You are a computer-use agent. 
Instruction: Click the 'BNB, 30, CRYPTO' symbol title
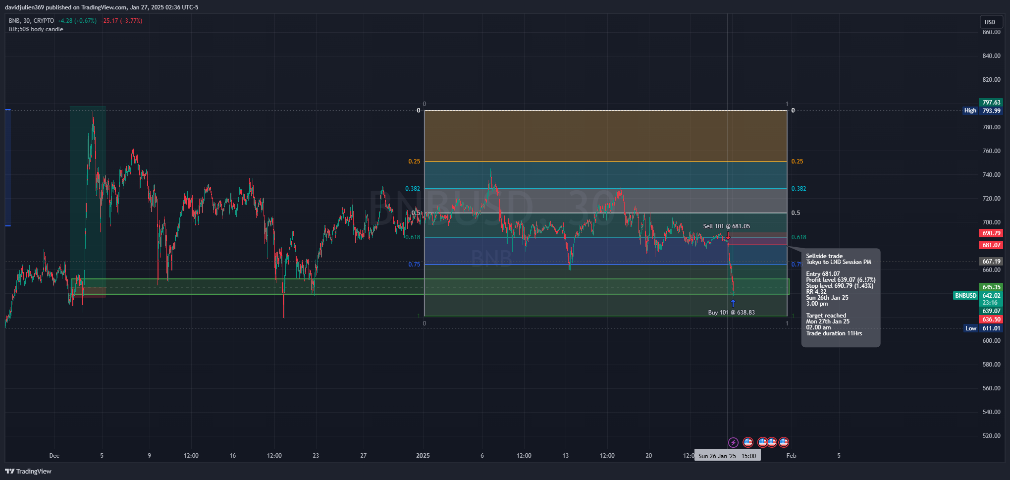coord(31,21)
